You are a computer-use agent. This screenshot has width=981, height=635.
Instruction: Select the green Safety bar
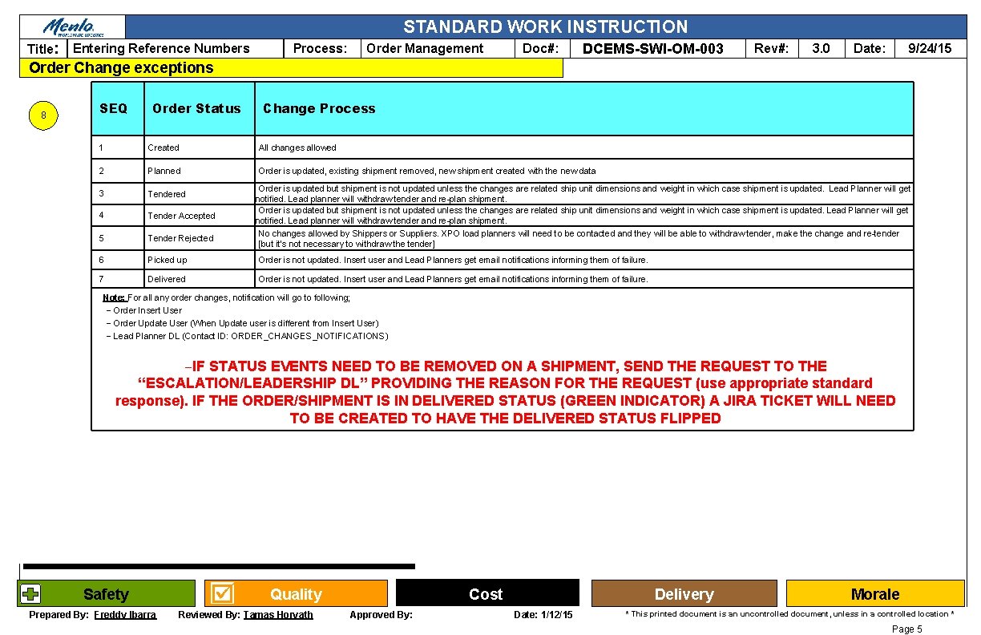point(107,593)
